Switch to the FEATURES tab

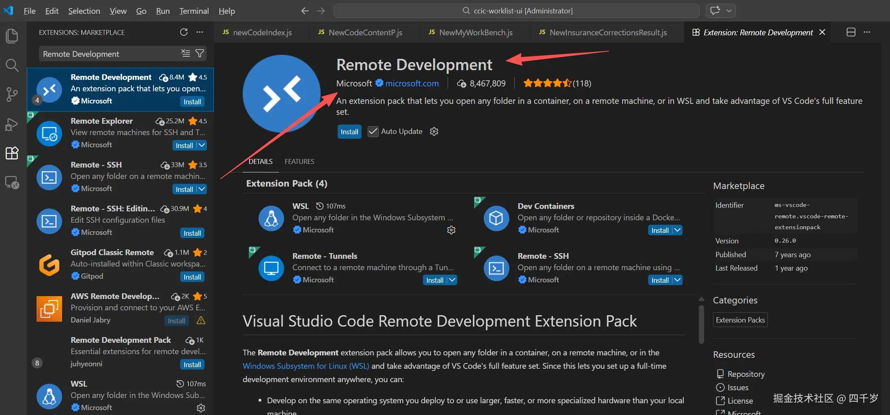(x=299, y=161)
